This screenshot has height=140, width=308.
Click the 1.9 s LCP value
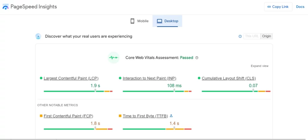point(95,86)
